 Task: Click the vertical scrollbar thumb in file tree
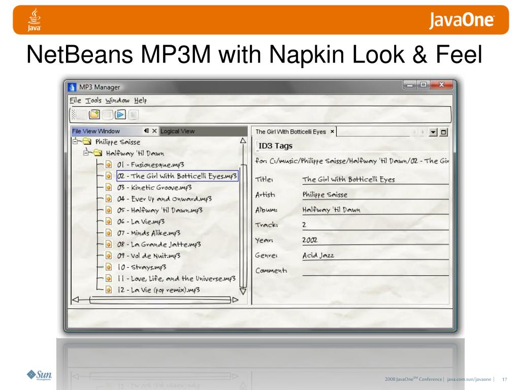(x=243, y=225)
